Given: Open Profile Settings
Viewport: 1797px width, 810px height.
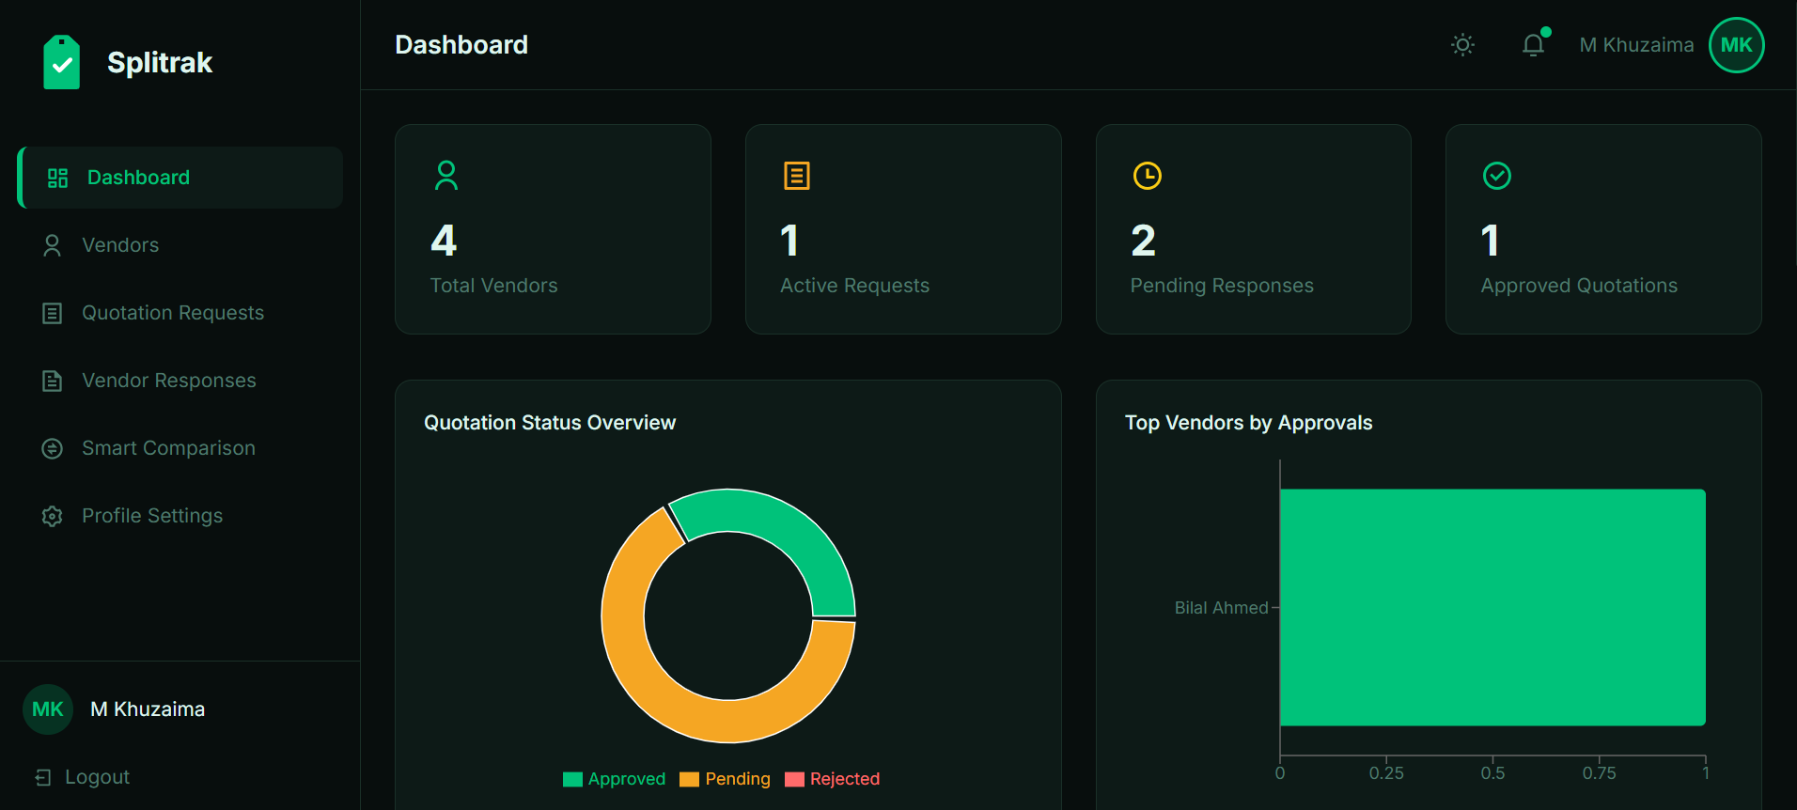Looking at the screenshot, I should [180, 516].
